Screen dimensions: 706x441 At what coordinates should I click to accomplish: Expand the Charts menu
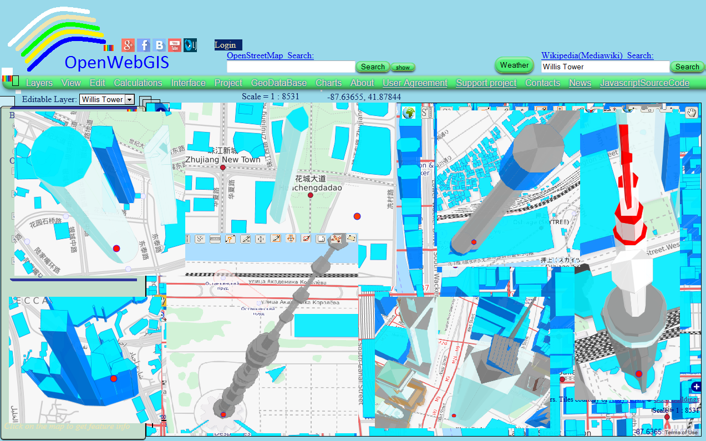coord(328,83)
